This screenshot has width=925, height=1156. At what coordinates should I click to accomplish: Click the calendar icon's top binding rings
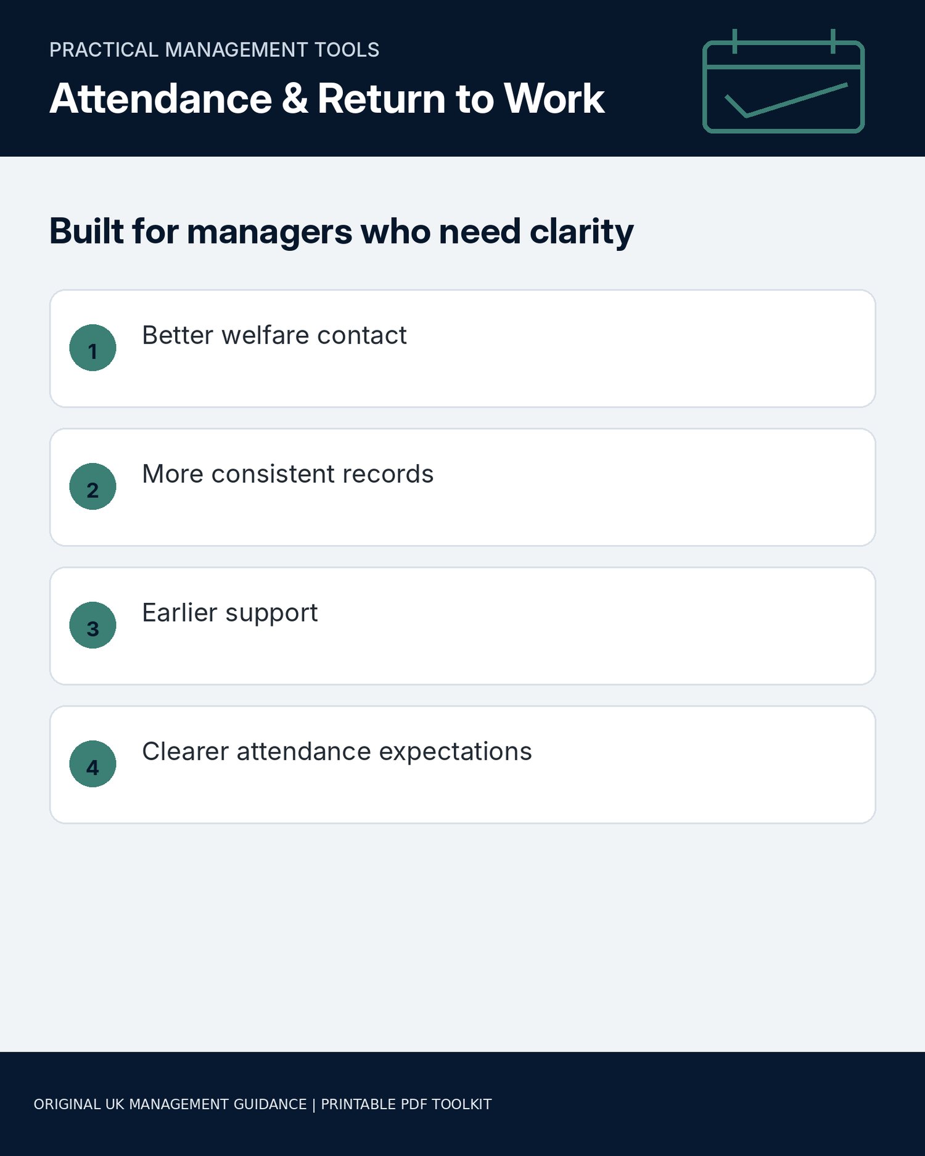783,41
